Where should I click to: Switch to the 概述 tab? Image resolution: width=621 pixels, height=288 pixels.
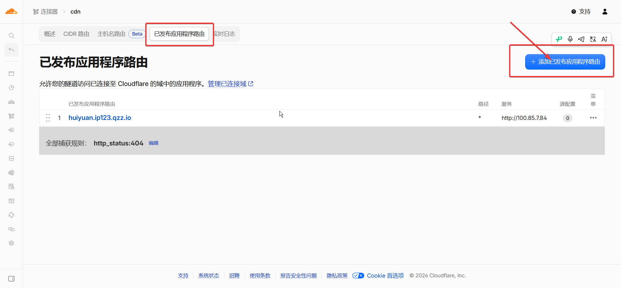pos(50,34)
